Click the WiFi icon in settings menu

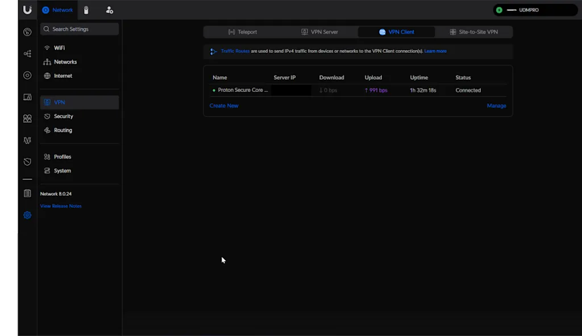[47, 48]
